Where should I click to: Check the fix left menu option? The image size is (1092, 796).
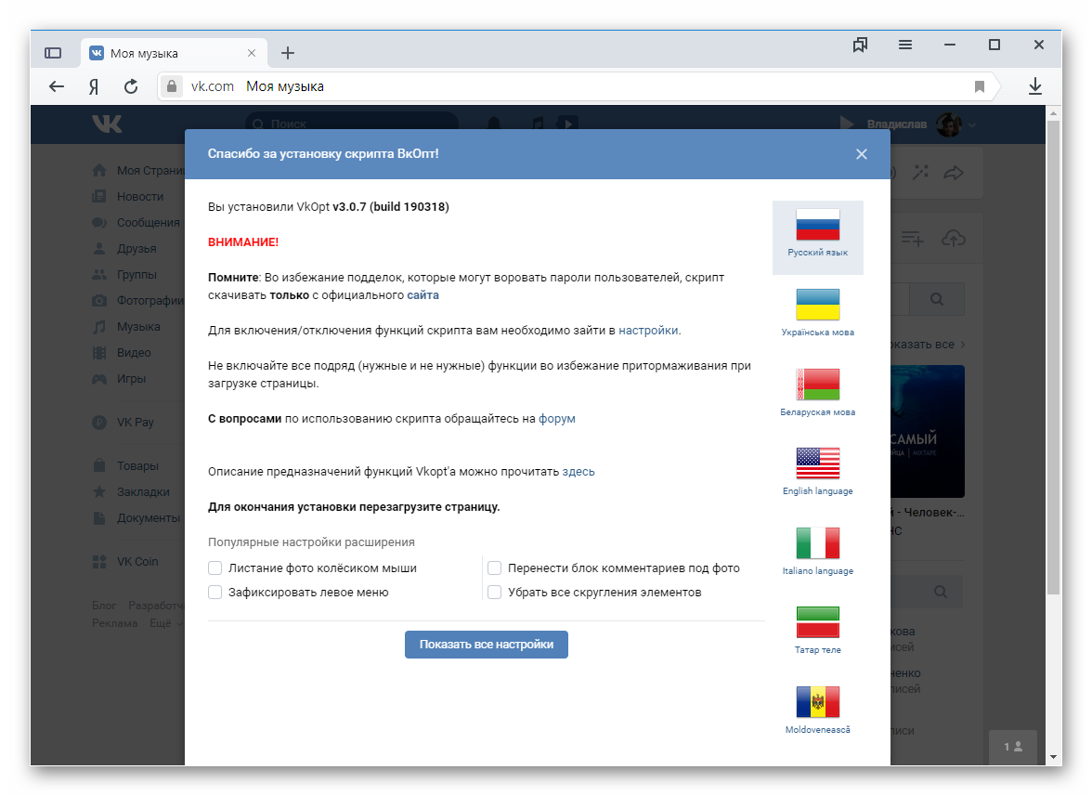click(x=215, y=593)
